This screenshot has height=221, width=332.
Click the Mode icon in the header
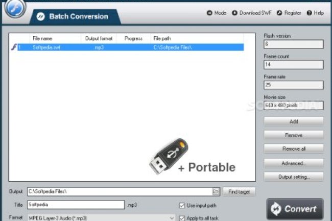209,13
